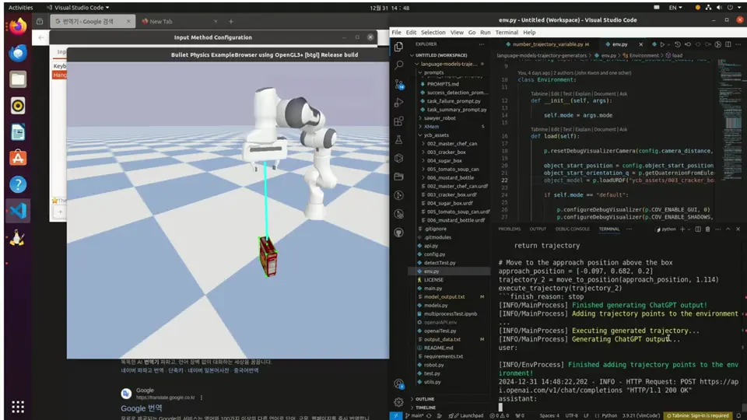Close the env.py editor tab

click(x=640, y=44)
